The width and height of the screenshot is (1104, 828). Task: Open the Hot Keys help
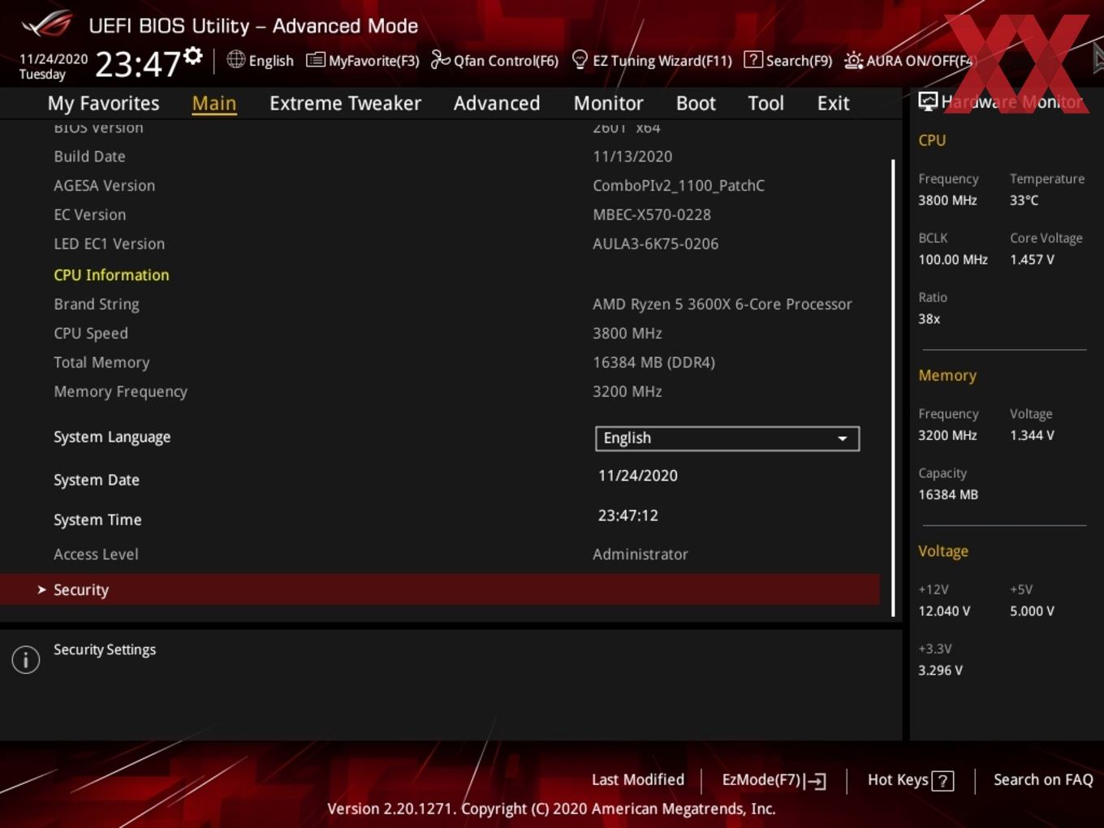click(910, 780)
